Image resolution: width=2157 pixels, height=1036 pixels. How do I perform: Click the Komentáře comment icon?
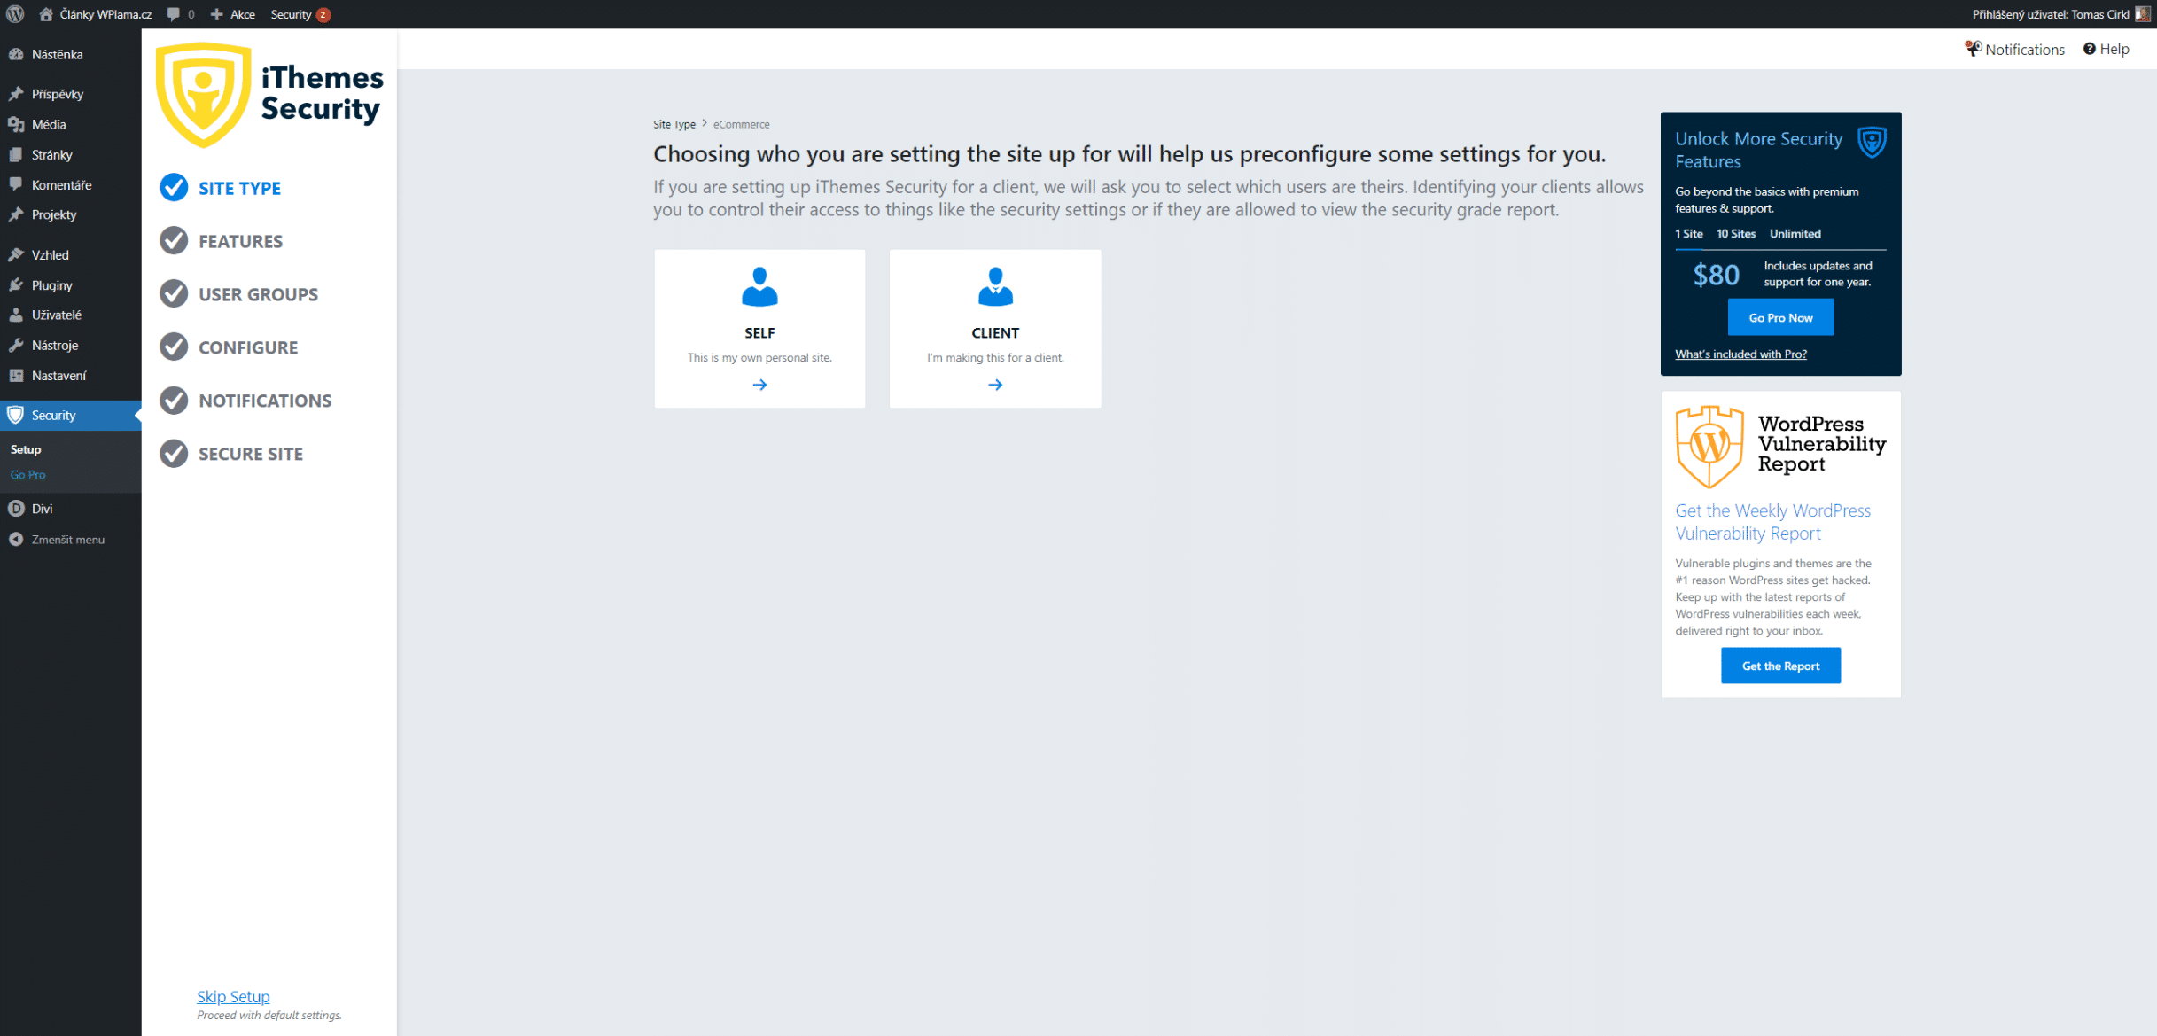(16, 184)
